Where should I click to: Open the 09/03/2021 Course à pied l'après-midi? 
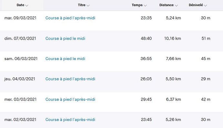[x=70, y=18]
